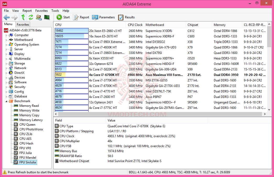274x177 pixels.
Task: Select the Devices icon in tree
Action: (x=11, y=78)
